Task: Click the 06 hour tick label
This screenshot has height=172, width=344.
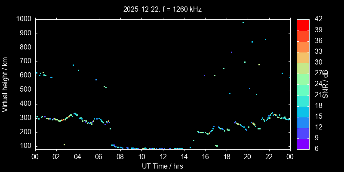Action: [98, 157]
